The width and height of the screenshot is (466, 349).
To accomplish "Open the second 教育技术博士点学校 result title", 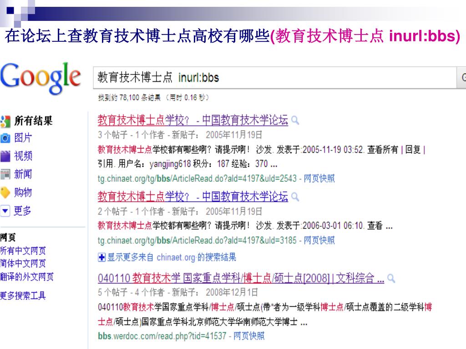I will click(192, 196).
